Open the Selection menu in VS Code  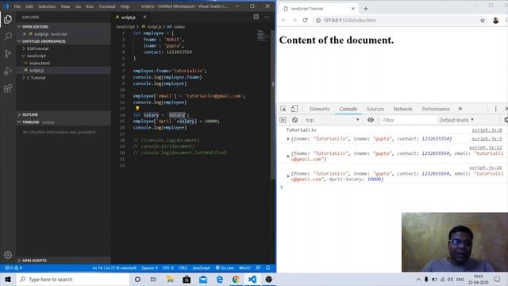point(47,6)
